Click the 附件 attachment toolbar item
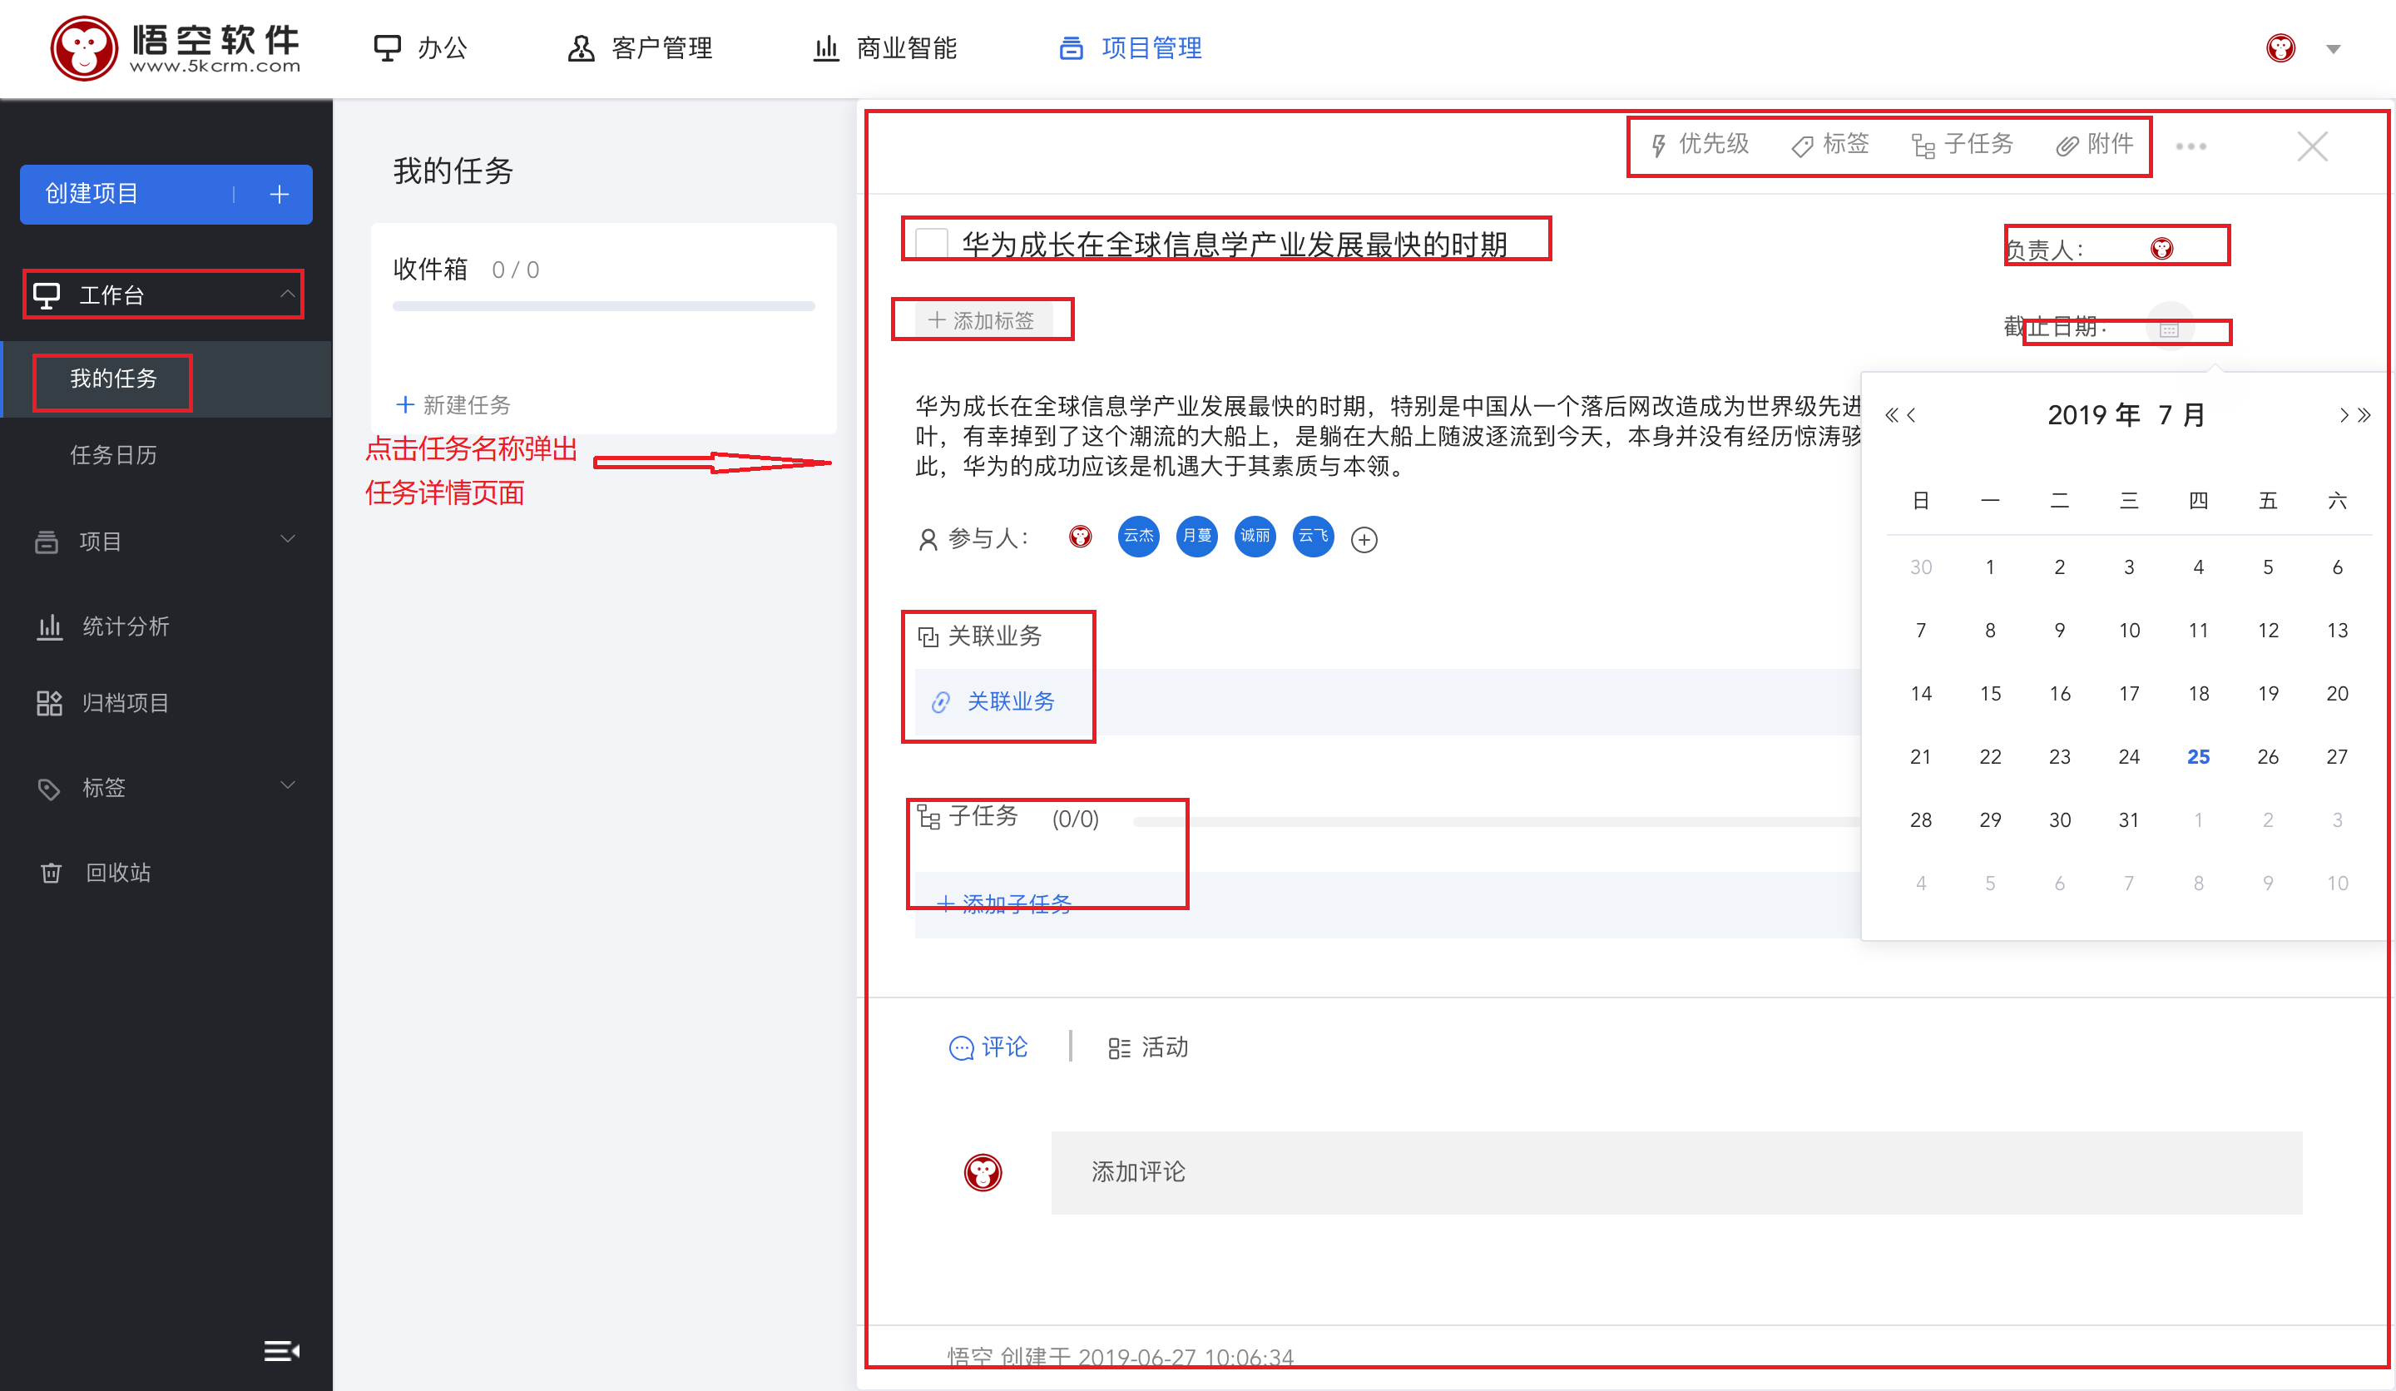 tap(2095, 145)
